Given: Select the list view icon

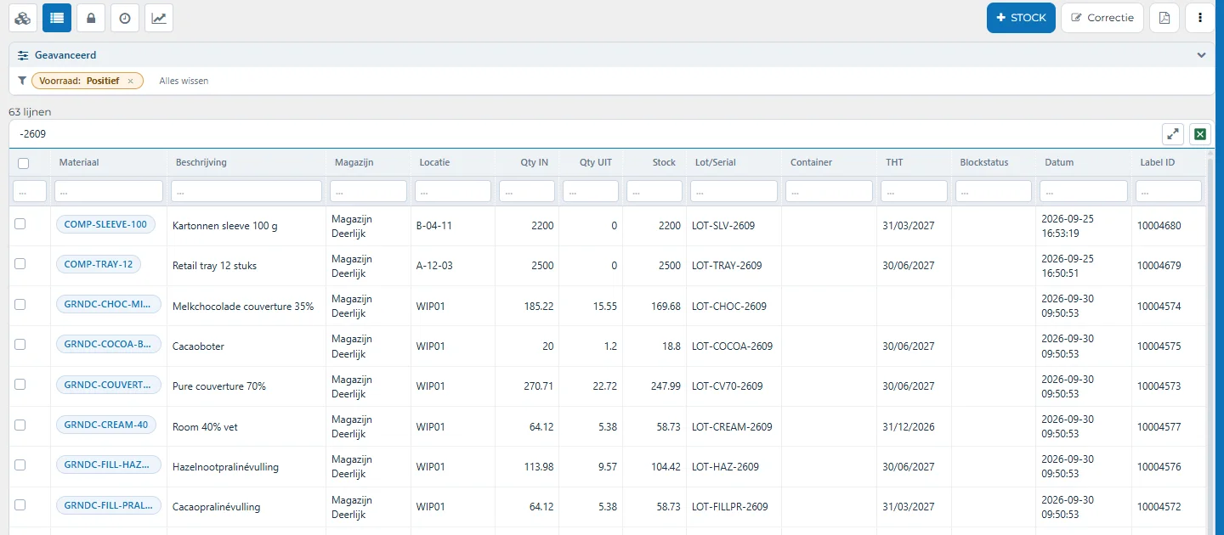Looking at the screenshot, I should (x=57, y=18).
